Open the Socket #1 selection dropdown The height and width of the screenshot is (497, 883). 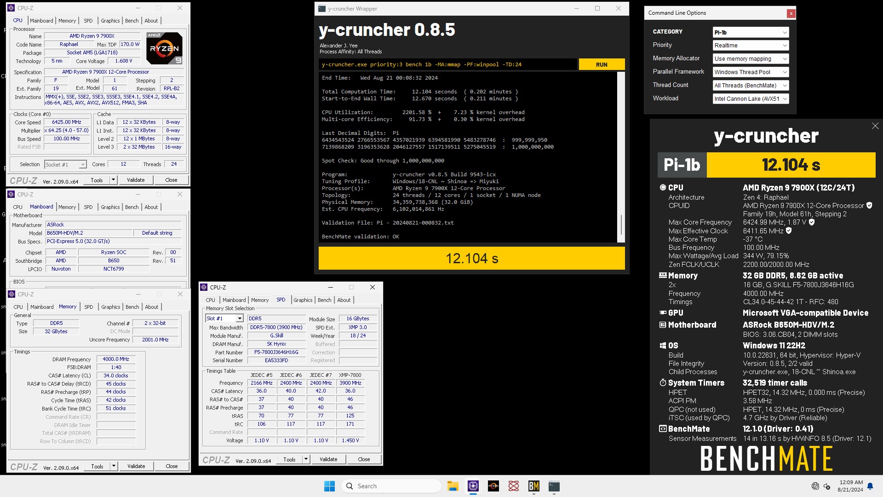[65, 164]
